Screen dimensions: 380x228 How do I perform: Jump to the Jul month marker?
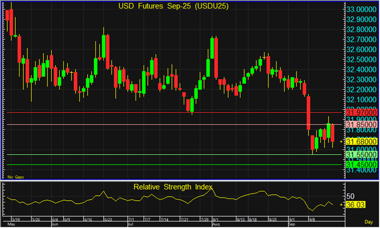point(131,225)
